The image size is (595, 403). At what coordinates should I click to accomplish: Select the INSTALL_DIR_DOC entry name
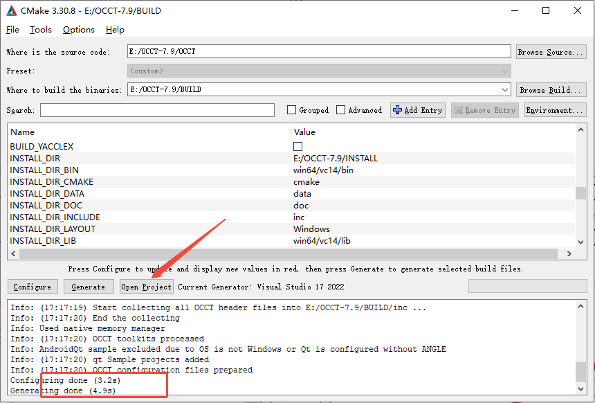tap(46, 205)
